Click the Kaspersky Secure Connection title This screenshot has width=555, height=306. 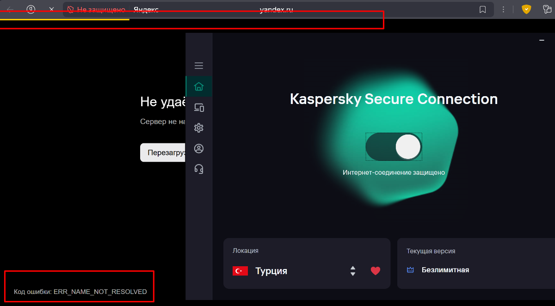point(394,99)
